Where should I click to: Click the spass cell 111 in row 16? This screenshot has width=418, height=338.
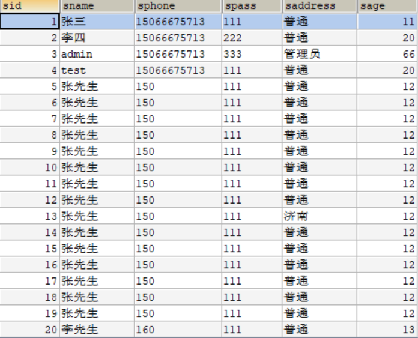point(252,265)
